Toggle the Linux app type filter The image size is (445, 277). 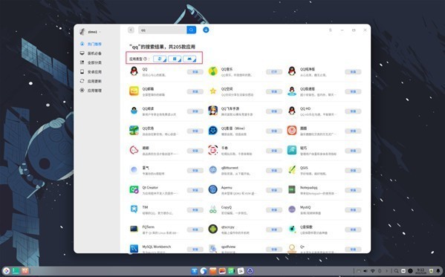[160, 59]
